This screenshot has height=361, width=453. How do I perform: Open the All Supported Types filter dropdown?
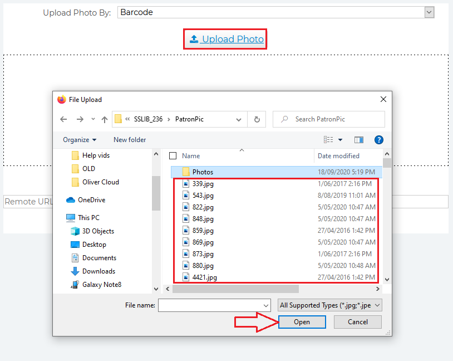tap(329, 305)
